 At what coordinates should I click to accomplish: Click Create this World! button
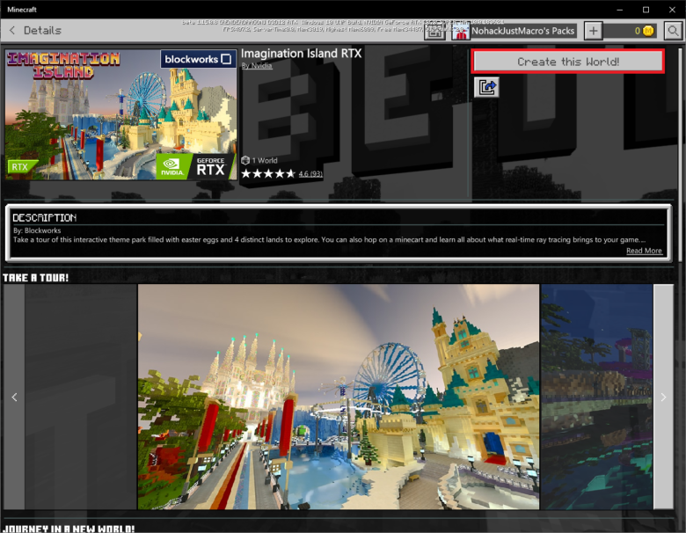[x=568, y=62]
